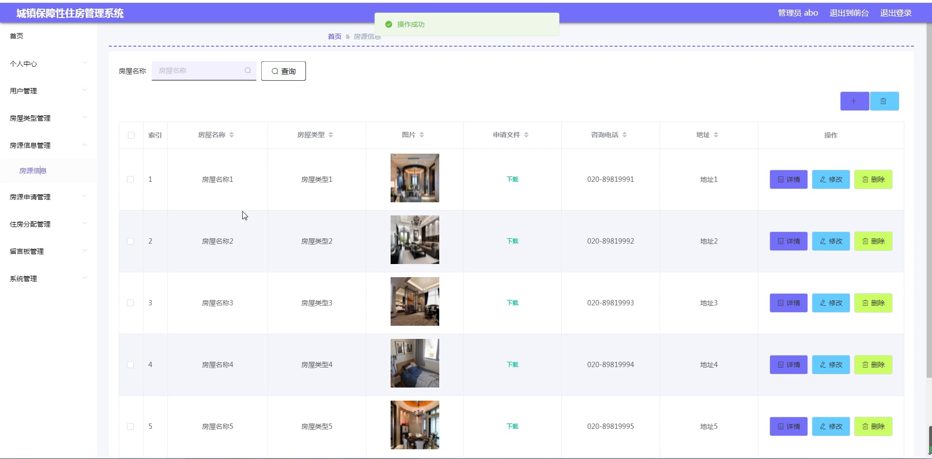Download 申请文件 for 房屋名称3
Viewport: 932px width, 459px height.
click(512, 303)
